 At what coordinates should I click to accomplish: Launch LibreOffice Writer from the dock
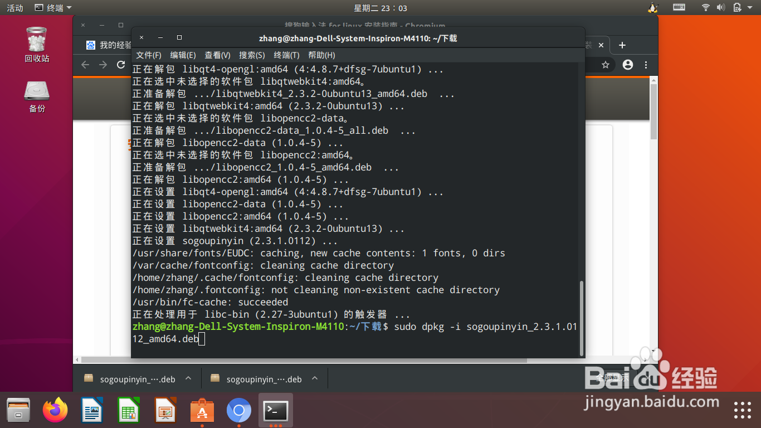pyautogui.click(x=91, y=410)
